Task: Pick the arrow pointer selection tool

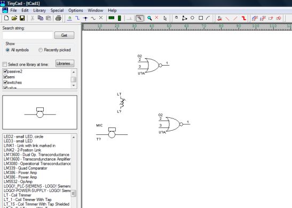Action: (165, 18)
